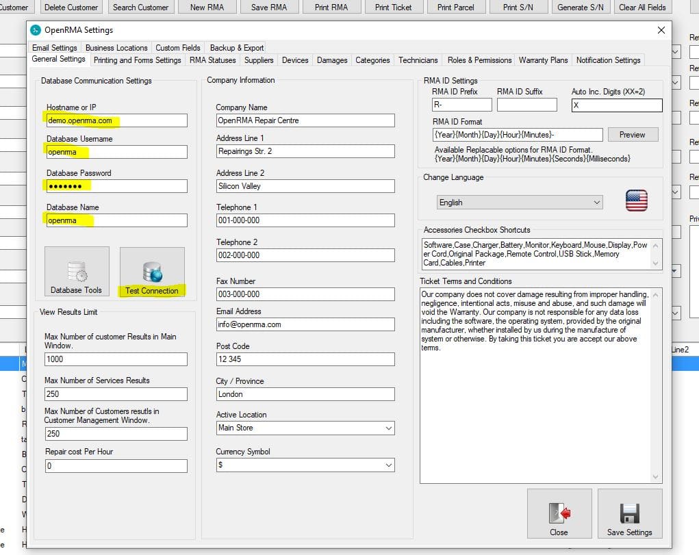
Task: Click Print RMA in main window
Action: 331,7
